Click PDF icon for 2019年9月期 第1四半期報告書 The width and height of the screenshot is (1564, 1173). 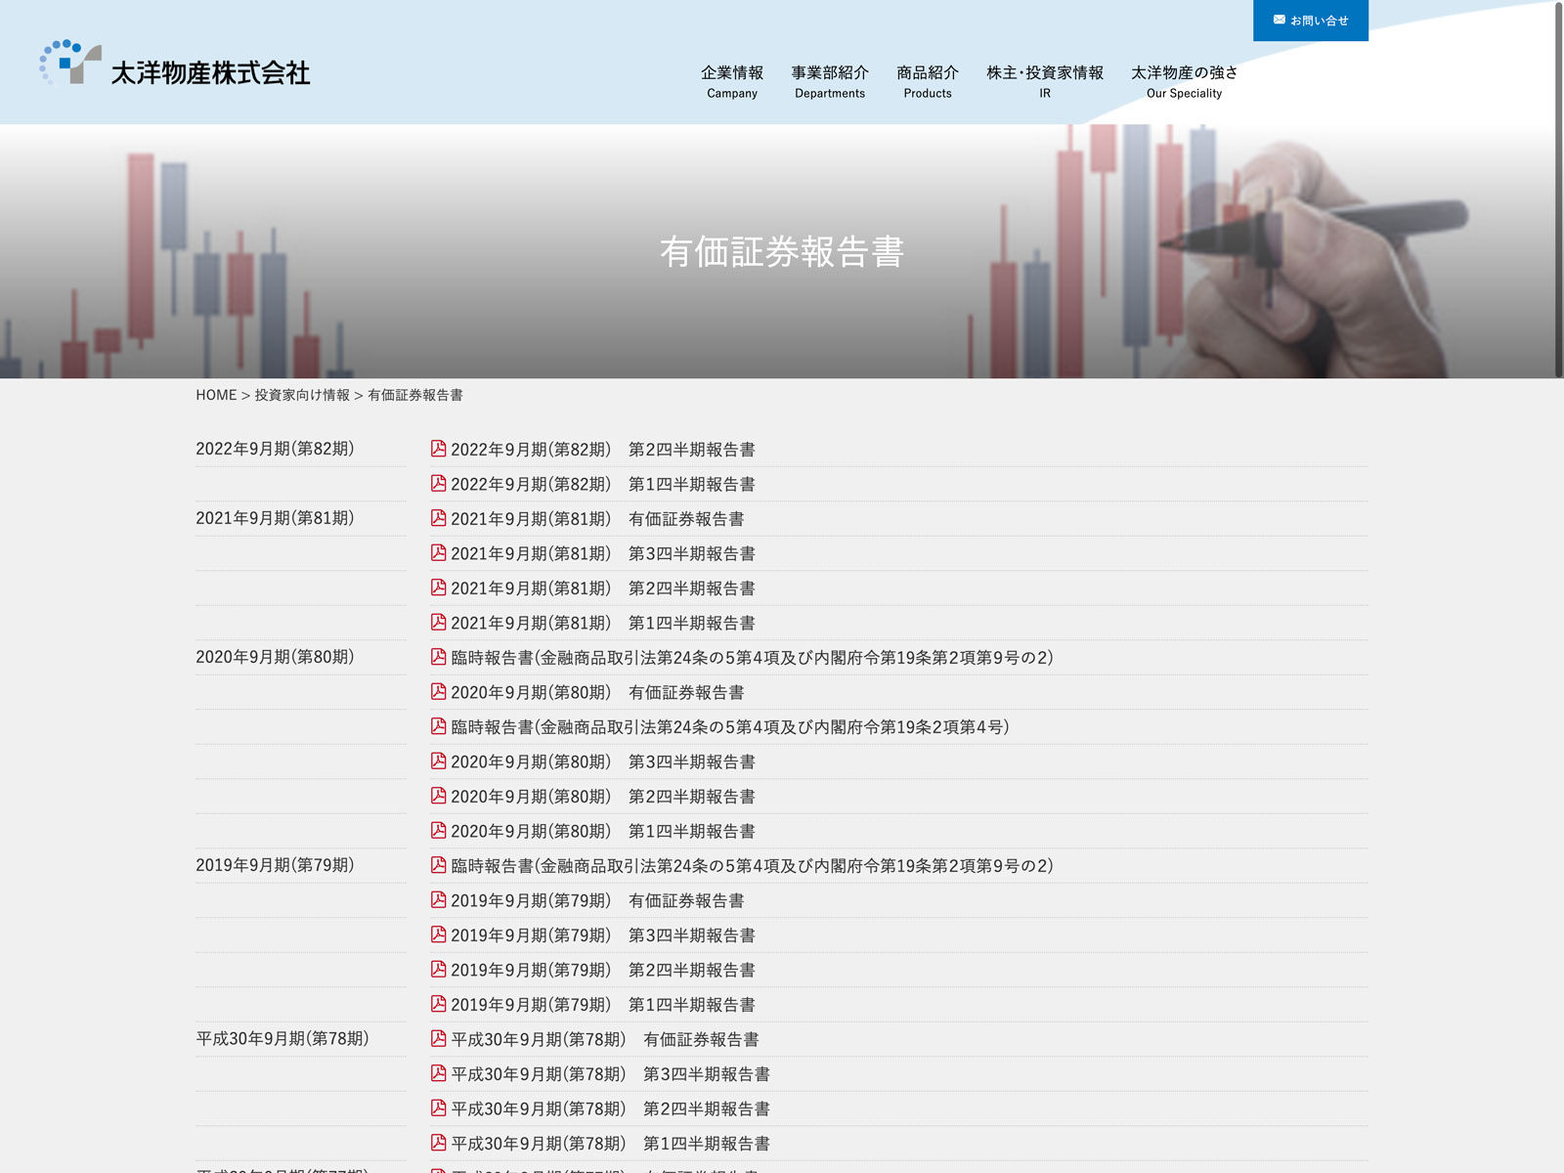click(x=439, y=1004)
